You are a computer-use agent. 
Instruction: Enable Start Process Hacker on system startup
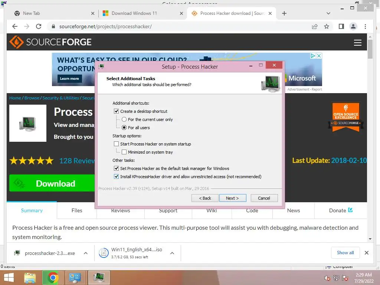[x=116, y=144]
